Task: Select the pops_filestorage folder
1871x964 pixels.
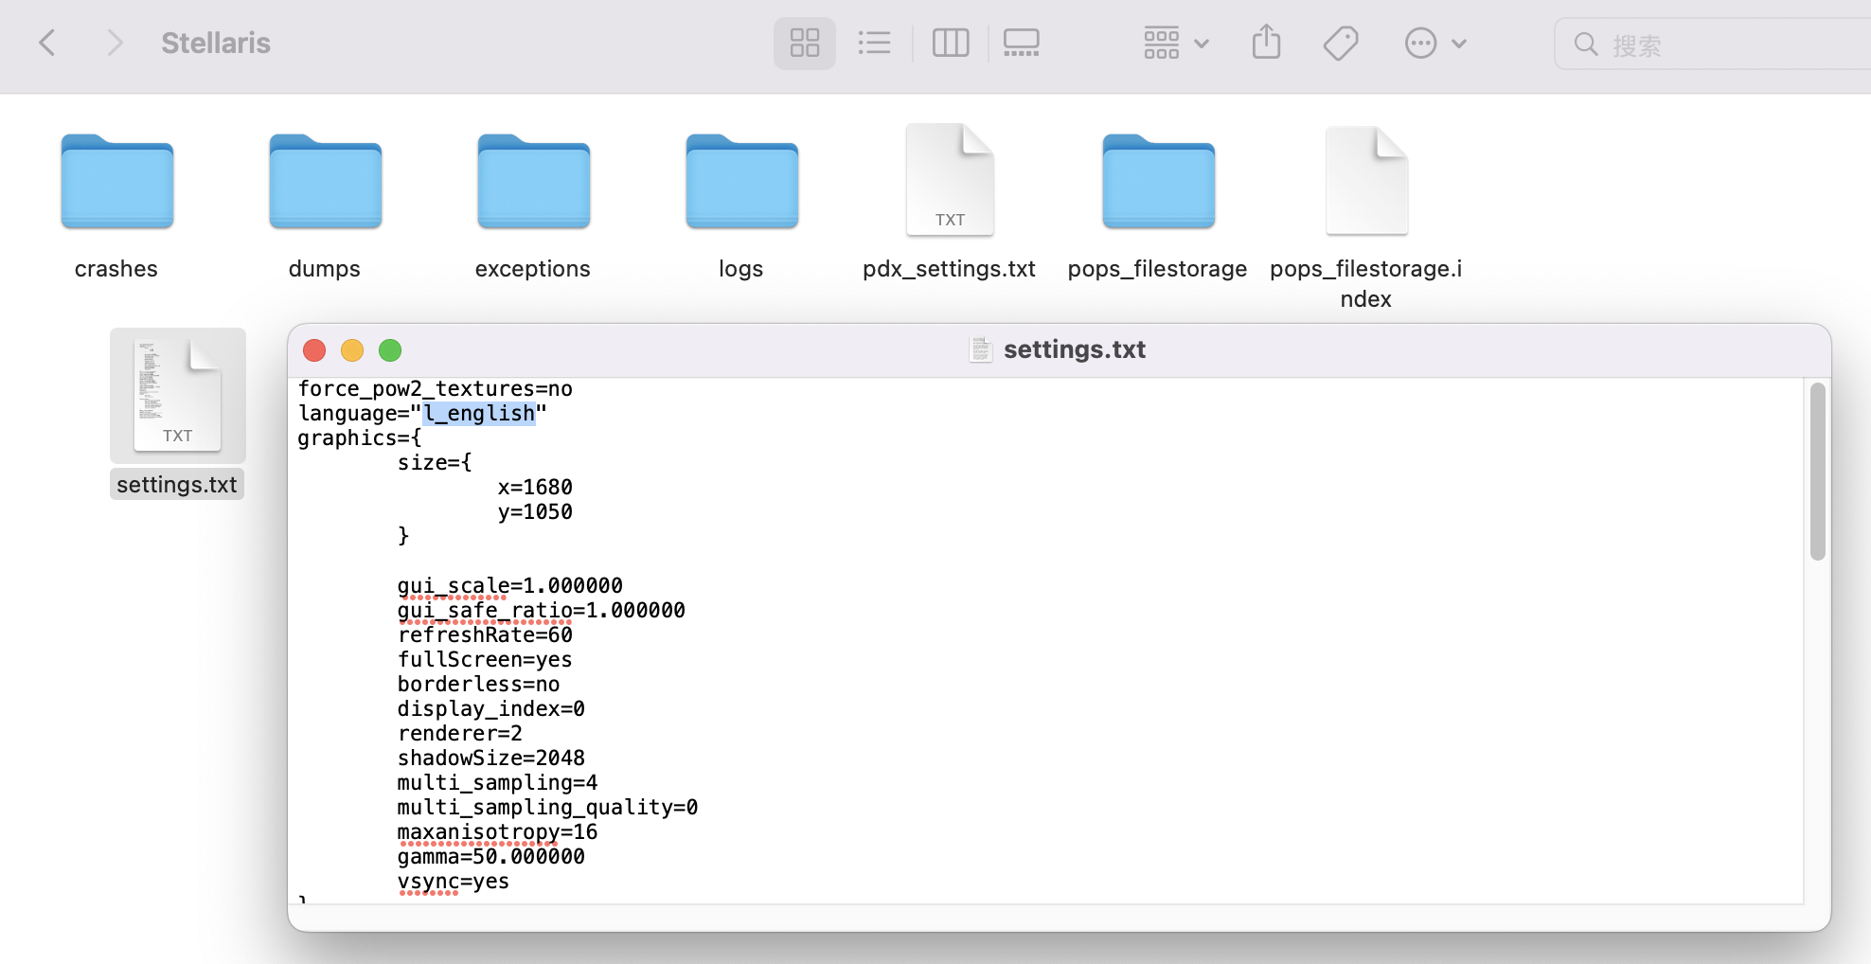Action: 1159,182
